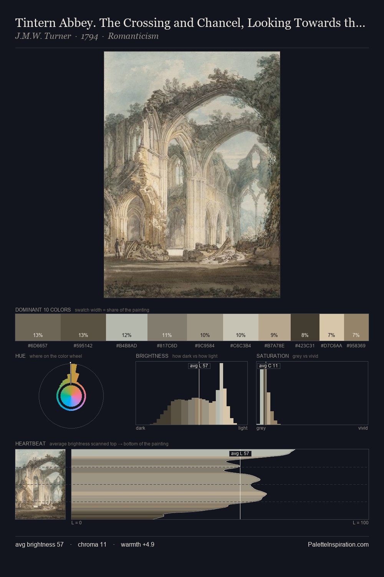Click the hex code text '#B7A78E'
384x577 pixels.
274,346
